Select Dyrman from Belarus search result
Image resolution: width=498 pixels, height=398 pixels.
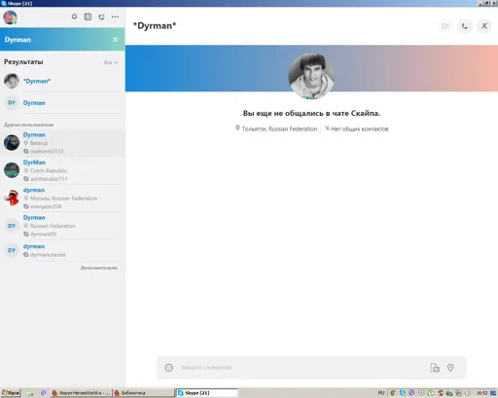coord(62,143)
